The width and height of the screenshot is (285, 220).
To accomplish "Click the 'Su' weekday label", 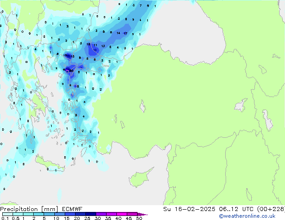I will click(167, 209).
